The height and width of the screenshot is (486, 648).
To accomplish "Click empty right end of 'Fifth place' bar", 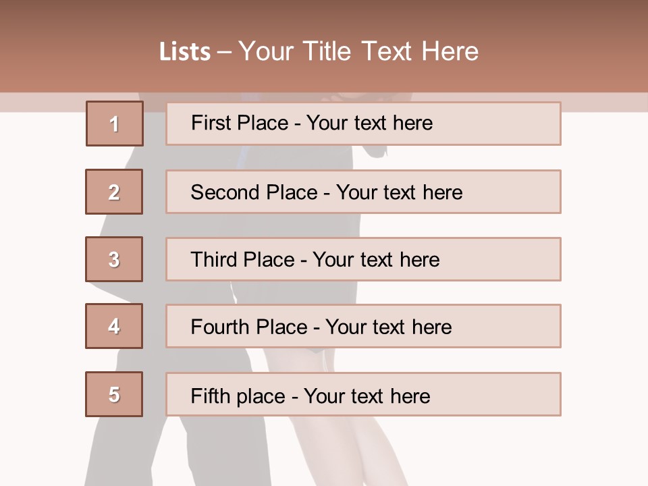I will (513, 394).
